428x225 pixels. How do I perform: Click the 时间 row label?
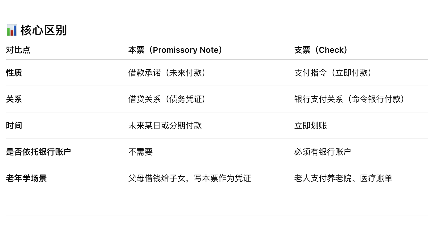[x=14, y=125]
